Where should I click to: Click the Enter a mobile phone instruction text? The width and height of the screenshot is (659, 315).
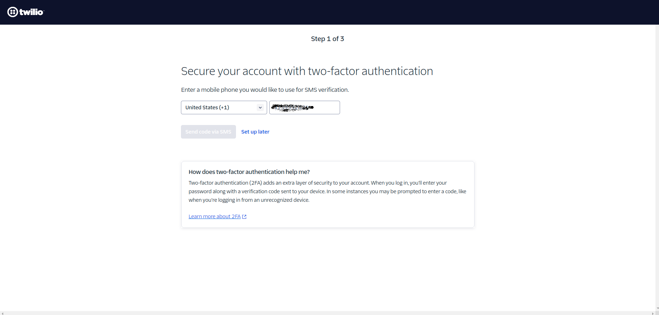pyautogui.click(x=265, y=90)
